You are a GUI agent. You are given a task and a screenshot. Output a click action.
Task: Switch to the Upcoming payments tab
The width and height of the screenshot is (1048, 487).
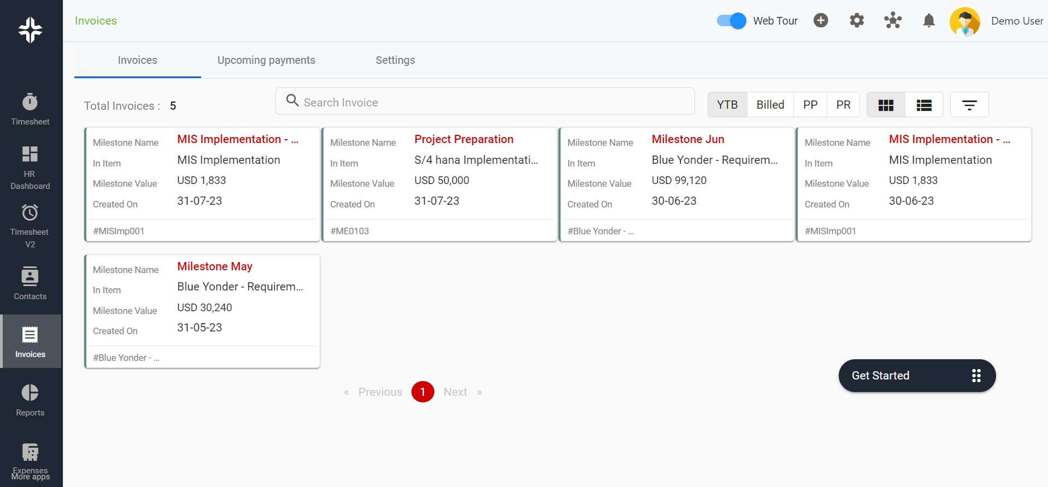pos(266,60)
